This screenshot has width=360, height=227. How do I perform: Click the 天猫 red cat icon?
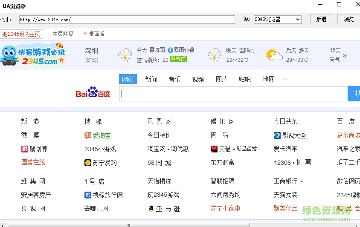point(214,149)
